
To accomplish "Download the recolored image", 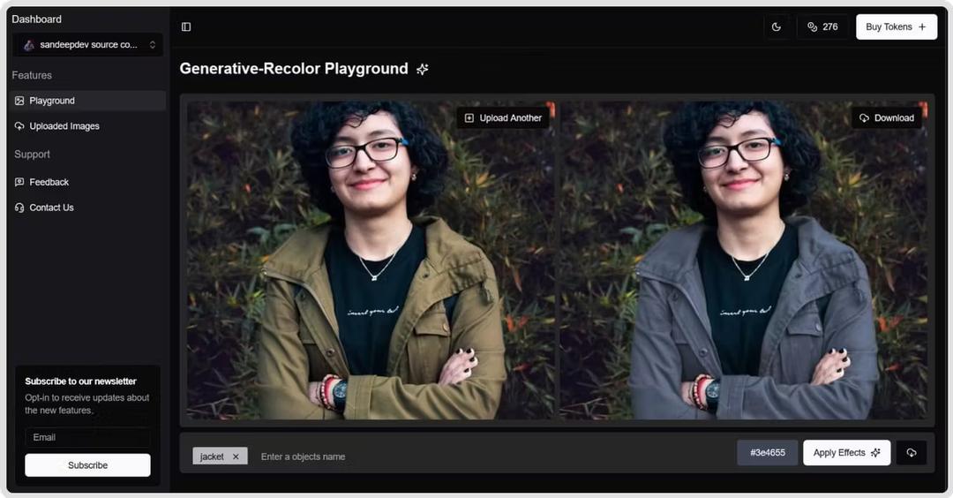I will click(x=887, y=118).
